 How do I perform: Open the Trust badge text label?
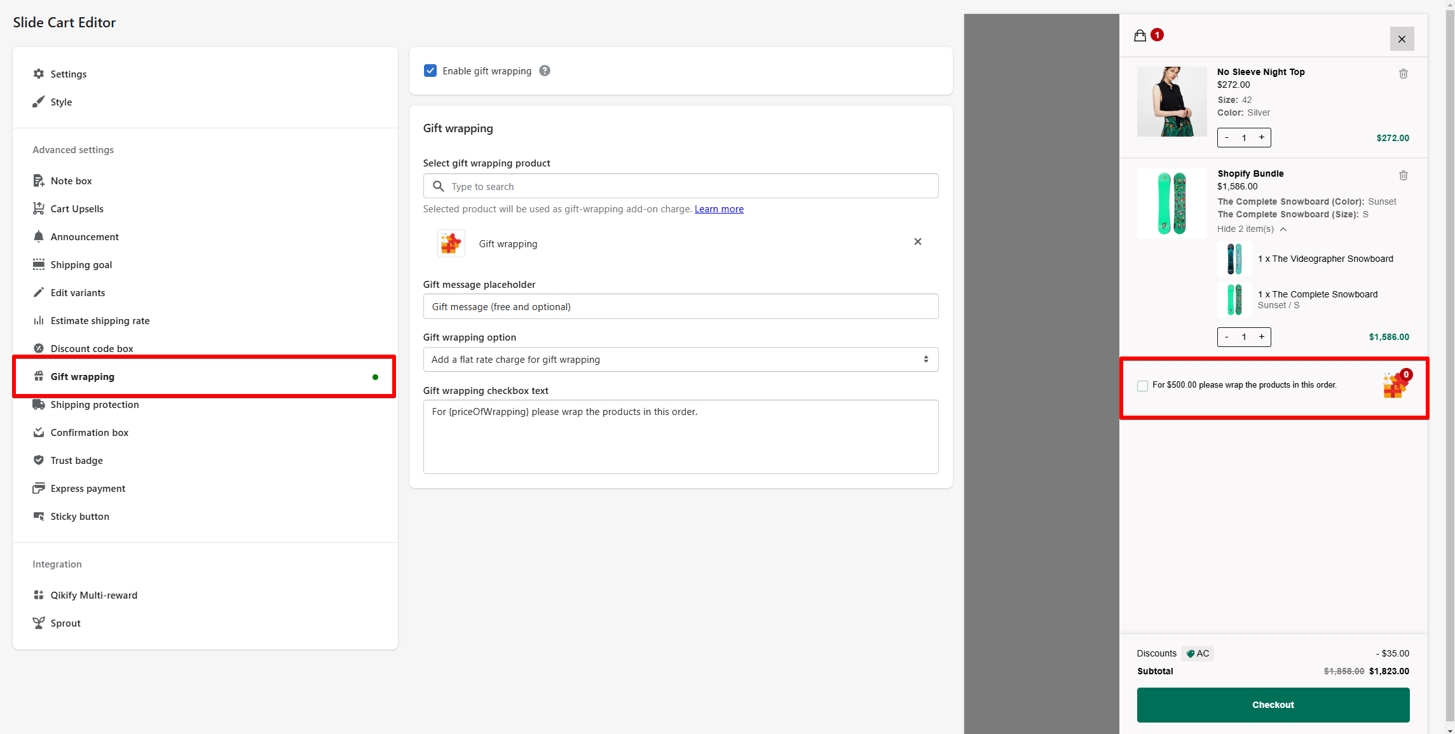(77, 460)
